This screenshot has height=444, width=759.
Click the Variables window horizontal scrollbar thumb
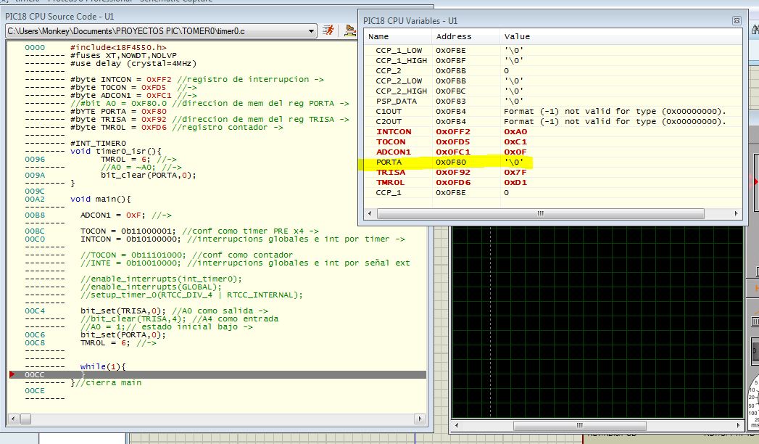tap(540, 213)
